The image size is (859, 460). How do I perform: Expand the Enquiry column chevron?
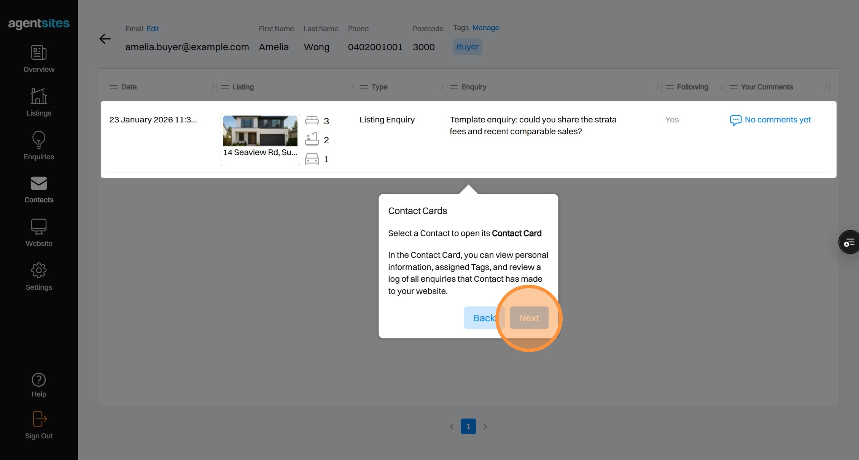(657, 87)
